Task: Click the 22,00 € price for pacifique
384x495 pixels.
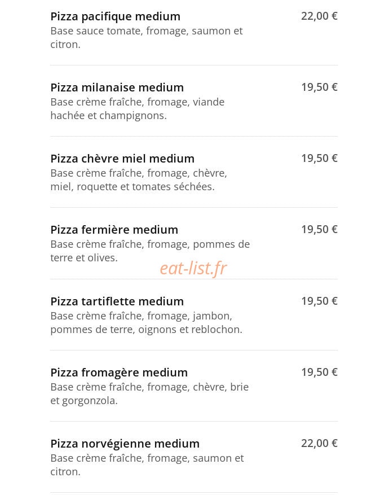Action: (x=319, y=16)
